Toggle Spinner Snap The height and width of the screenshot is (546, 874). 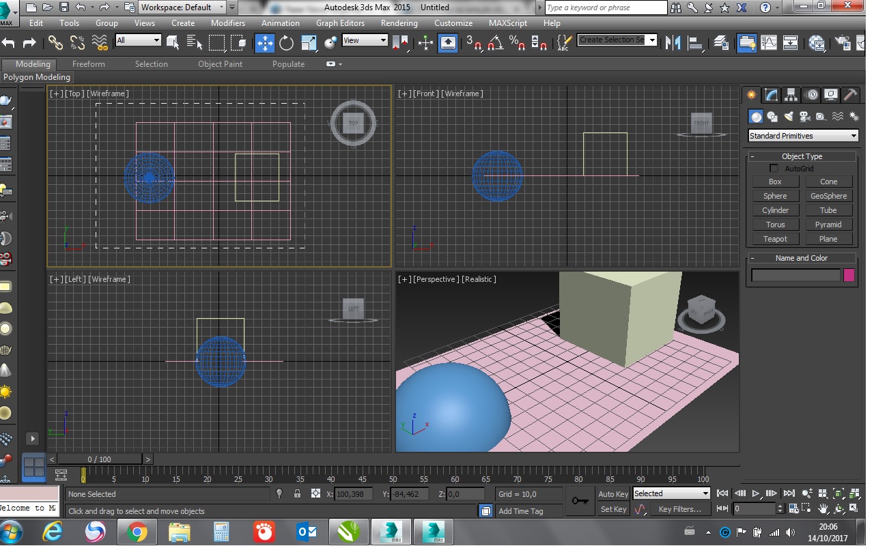pyautogui.click(x=539, y=43)
